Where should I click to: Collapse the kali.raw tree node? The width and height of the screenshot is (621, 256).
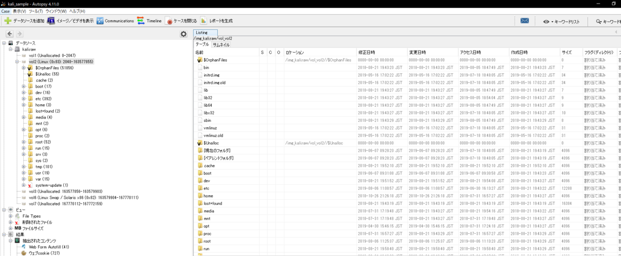[x=10, y=49]
